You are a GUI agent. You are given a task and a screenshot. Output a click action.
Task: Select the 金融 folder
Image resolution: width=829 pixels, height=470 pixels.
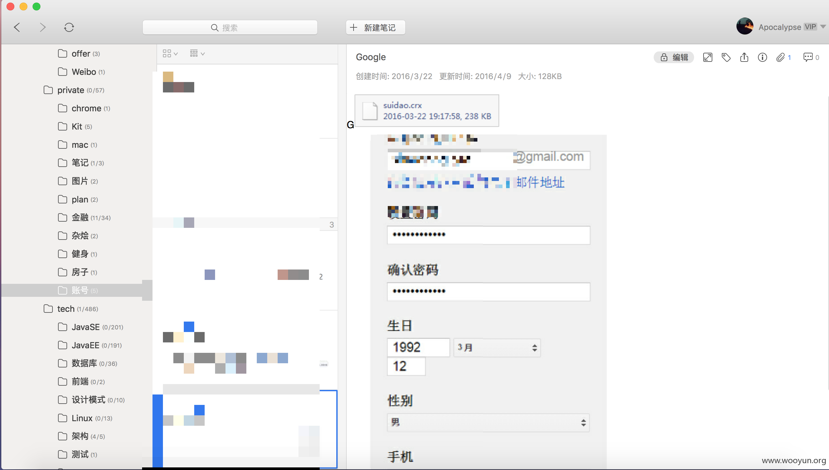[84, 218]
